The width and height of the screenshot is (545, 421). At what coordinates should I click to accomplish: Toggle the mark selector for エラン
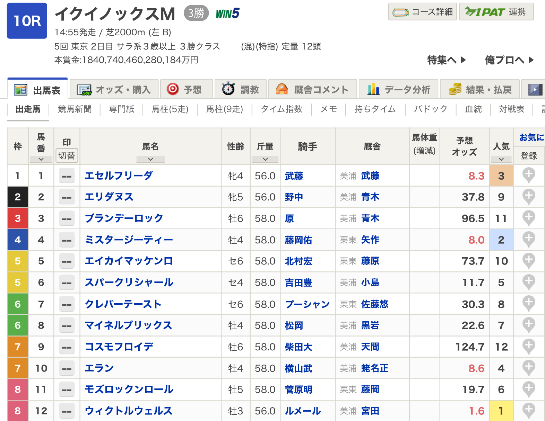[67, 368]
